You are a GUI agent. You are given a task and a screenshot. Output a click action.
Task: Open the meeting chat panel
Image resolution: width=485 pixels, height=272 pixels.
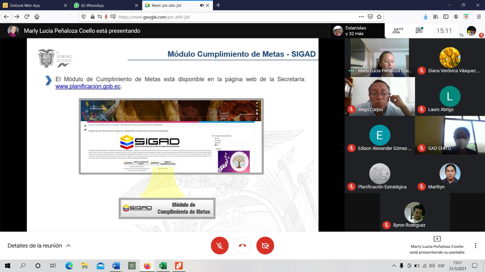(419, 31)
